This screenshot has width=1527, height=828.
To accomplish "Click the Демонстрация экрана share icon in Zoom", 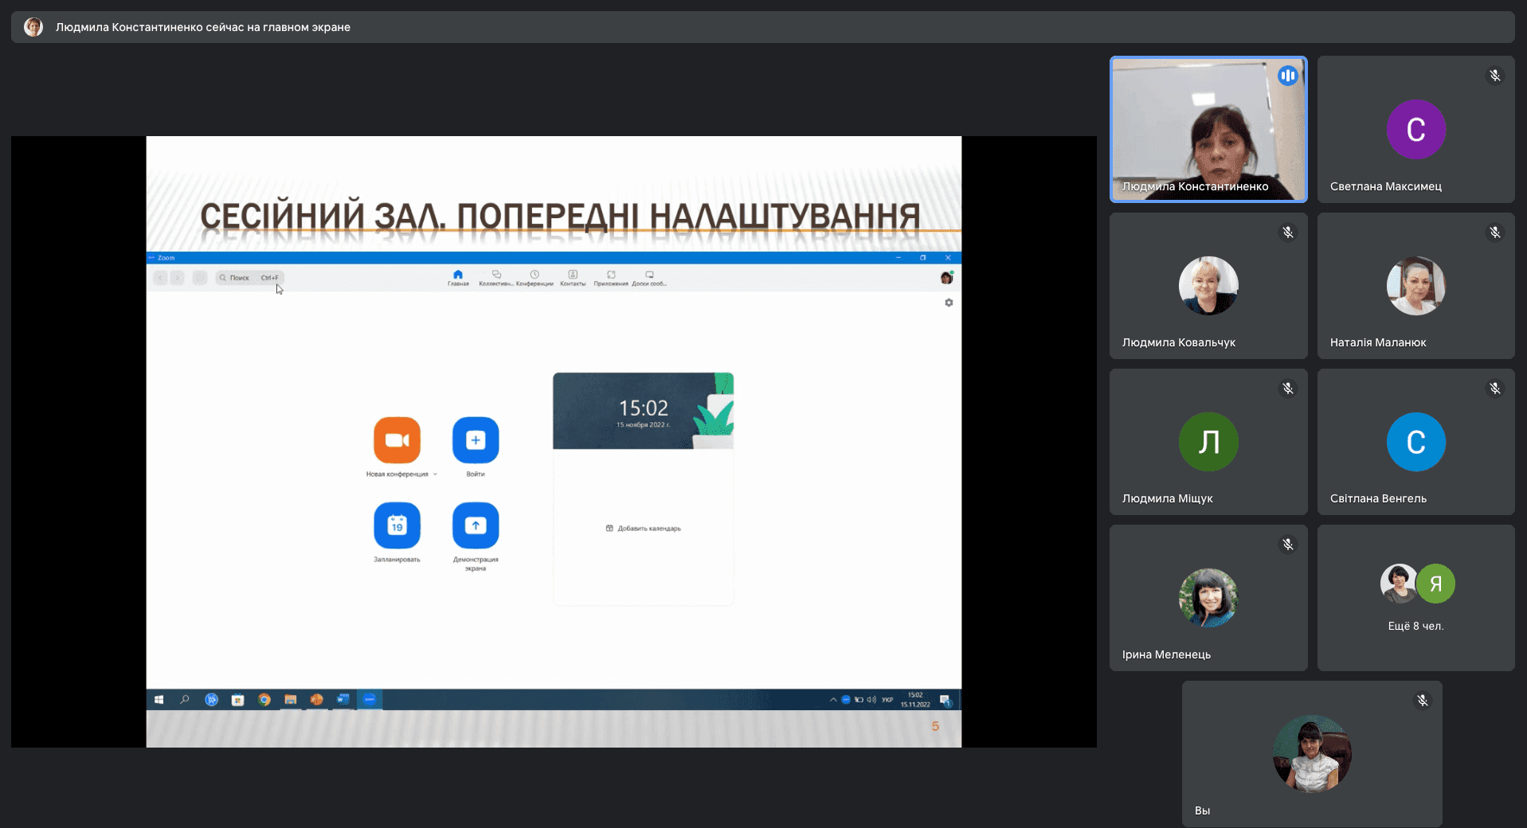I will pos(476,525).
